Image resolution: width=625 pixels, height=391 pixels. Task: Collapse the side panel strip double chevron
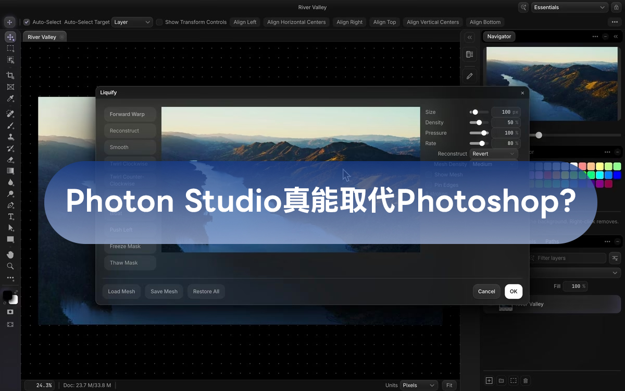coord(469,37)
